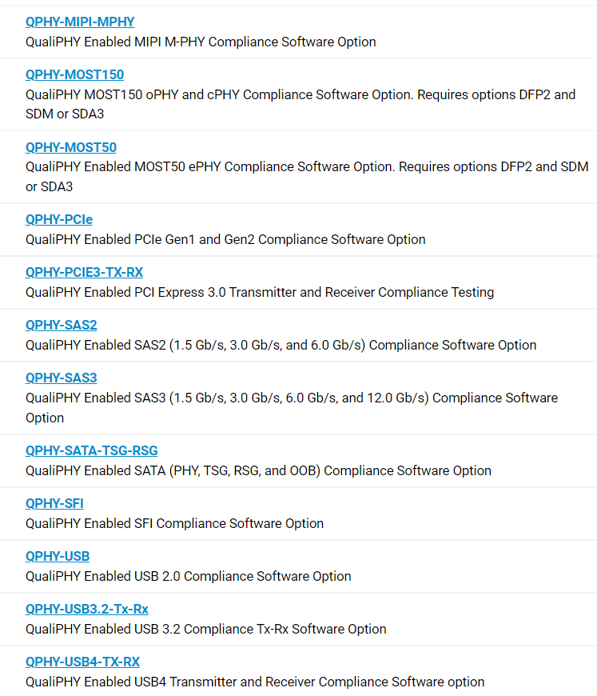Click the MOST50 ePHY description text

click(307, 177)
